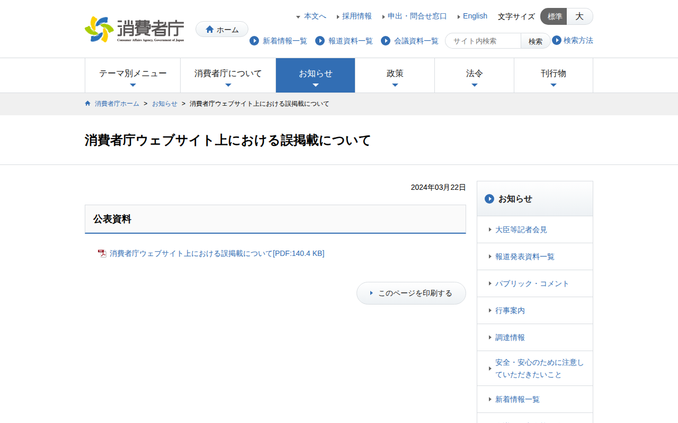
Task: Open the 政策 dropdown menu
Action: 395,75
